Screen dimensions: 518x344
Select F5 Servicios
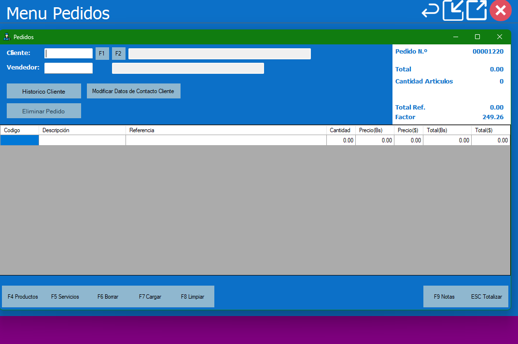tap(65, 297)
